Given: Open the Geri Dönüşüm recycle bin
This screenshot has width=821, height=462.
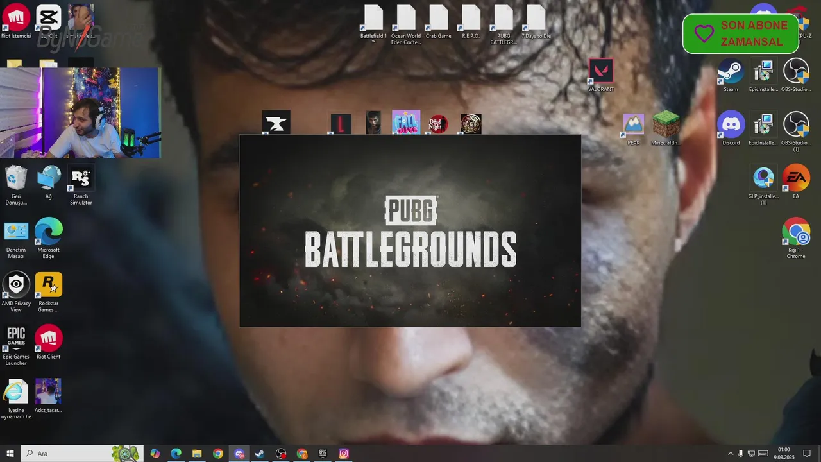Looking at the screenshot, I should pyautogui.click(x=16, y=185).
